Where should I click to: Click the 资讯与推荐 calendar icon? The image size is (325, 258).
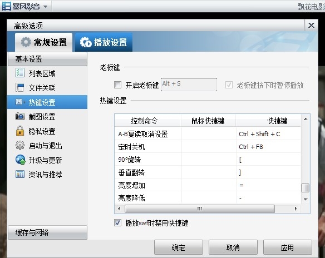(20, 174)
